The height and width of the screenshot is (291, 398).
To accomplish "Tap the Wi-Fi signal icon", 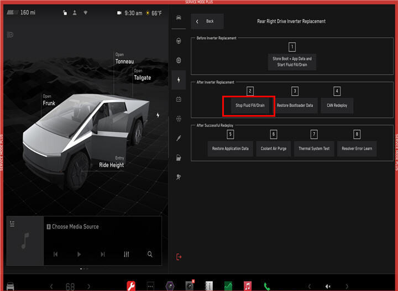I will pyautogui.click(x=86, y=13).
